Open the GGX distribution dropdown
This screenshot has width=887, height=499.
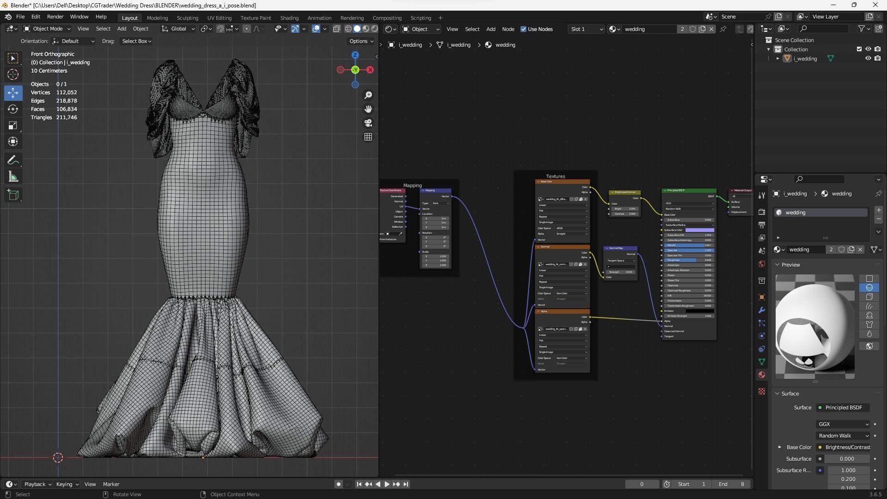click(x=843, y=424)
